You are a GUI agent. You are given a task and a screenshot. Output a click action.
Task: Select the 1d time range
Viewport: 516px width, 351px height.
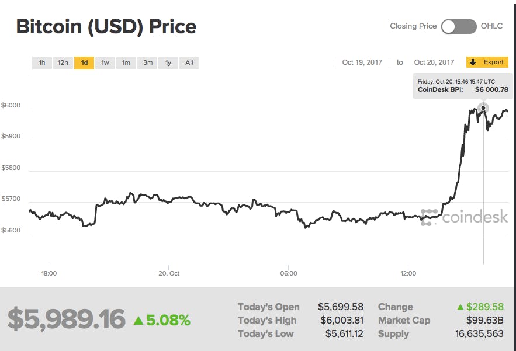tap(84, 62)
